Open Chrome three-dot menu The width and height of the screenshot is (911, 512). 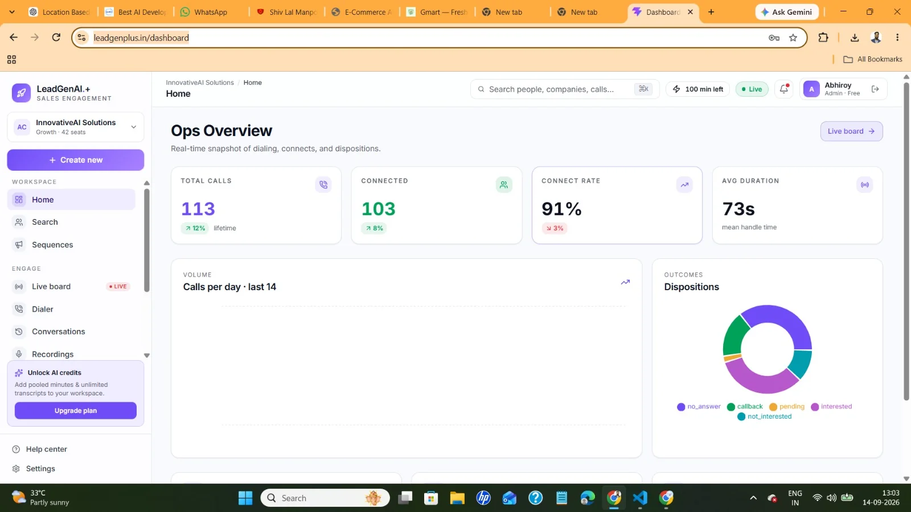click(897, 38)
